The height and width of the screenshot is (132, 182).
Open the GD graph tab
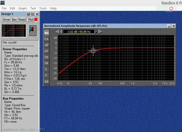pyautogui.click(x=46, y=82)
